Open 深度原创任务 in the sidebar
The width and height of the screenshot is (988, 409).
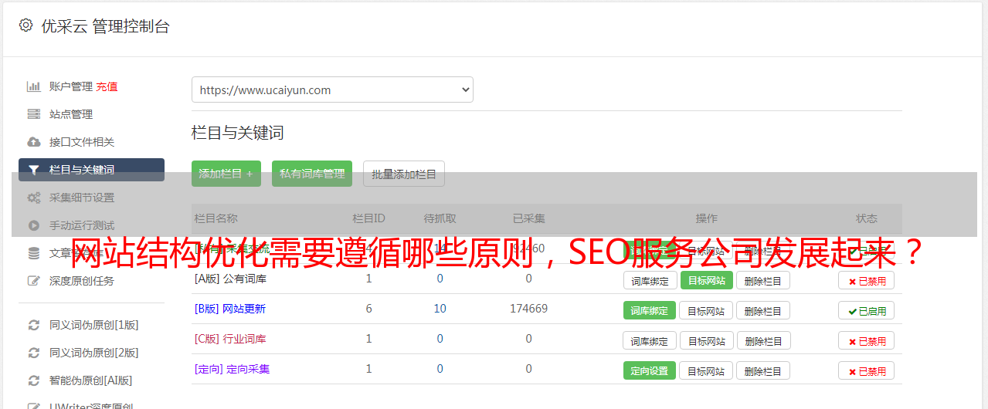tap(82, 281)
